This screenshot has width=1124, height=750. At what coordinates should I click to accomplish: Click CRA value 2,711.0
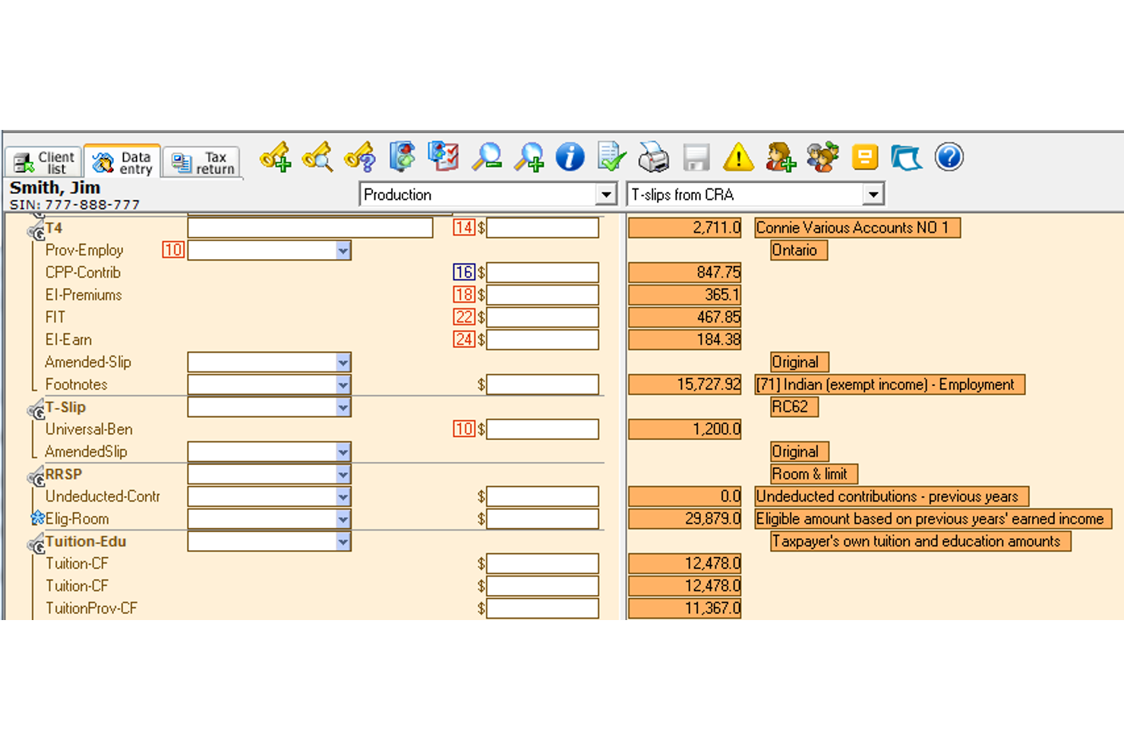pyautogui.click(x=685, y=228)
